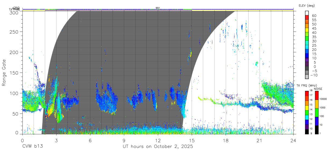
Task: Click the UT hours on October 2, 2025 label
Action: (x=158, y=147)
